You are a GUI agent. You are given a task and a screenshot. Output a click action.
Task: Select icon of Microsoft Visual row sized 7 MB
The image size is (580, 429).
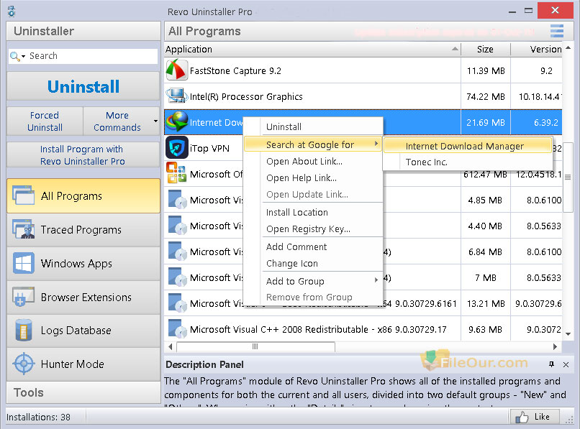[x=176, y=277]
